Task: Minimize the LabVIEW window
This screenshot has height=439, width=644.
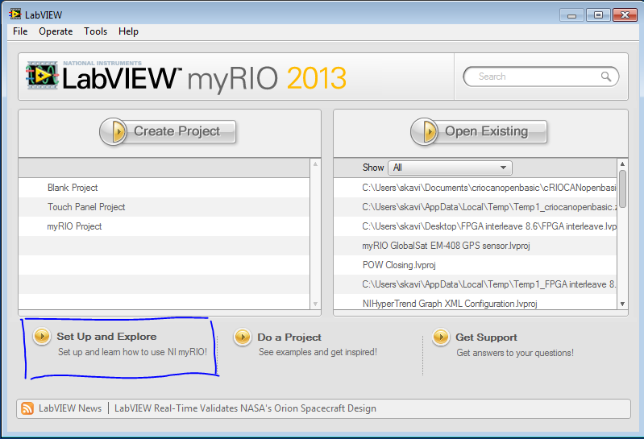Action: [x=571, y=15]
